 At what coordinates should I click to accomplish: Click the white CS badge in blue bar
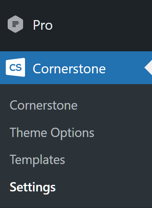pos(15,67)
